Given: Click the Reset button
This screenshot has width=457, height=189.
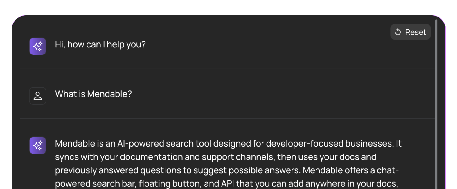Looking at the screenshot, I should coord(410,32).
